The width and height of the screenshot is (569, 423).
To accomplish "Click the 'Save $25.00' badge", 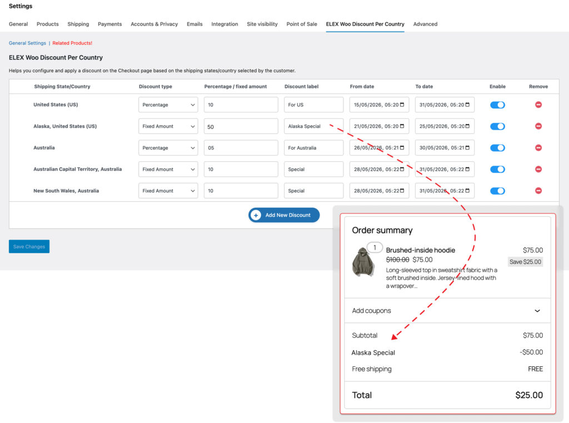I will tap(525, 262).
